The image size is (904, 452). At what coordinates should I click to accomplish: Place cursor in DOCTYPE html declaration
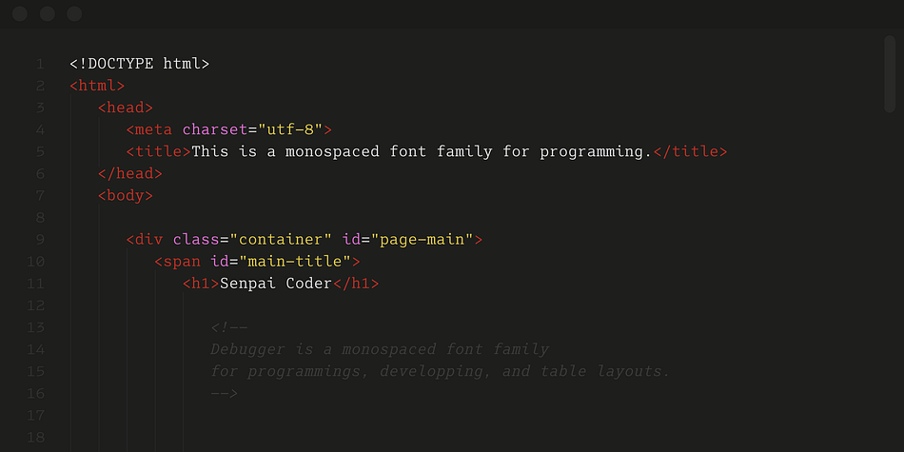(140, 64)
